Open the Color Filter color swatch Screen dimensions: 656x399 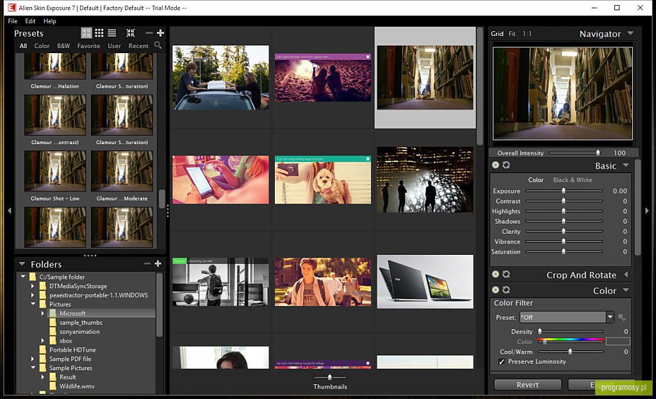pos(618,341)
